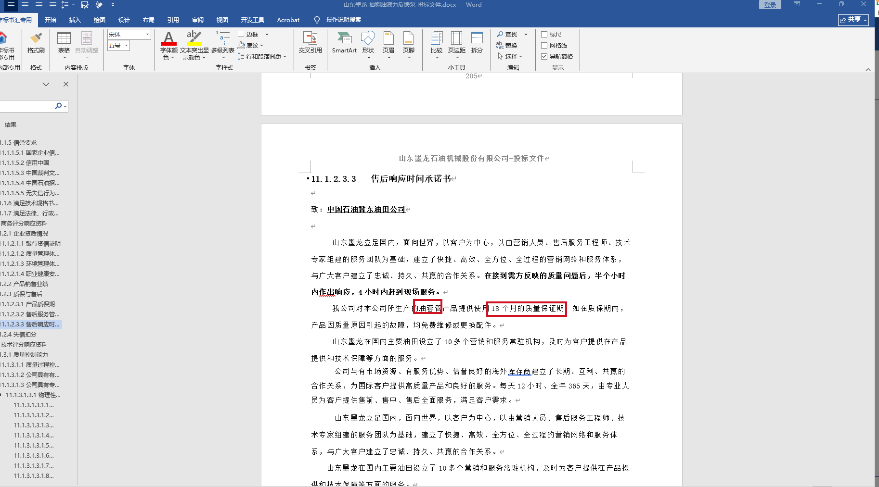879x487 pixels.
Task: Click the 底纹 shading paint bucket
Action: [x=242, y=45]
